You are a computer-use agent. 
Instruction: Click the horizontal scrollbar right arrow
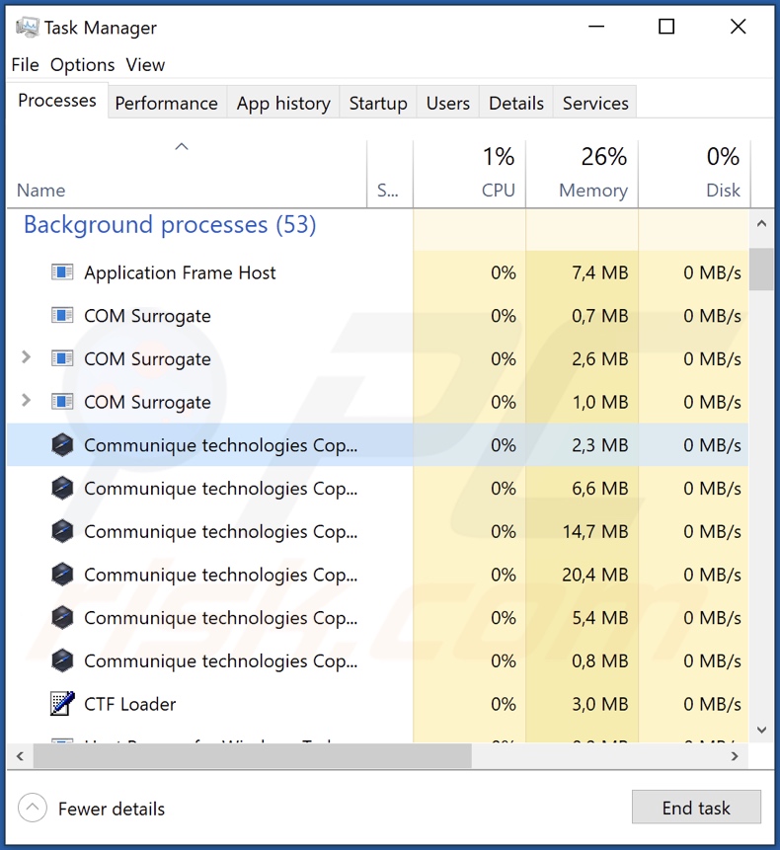point(735,755)
